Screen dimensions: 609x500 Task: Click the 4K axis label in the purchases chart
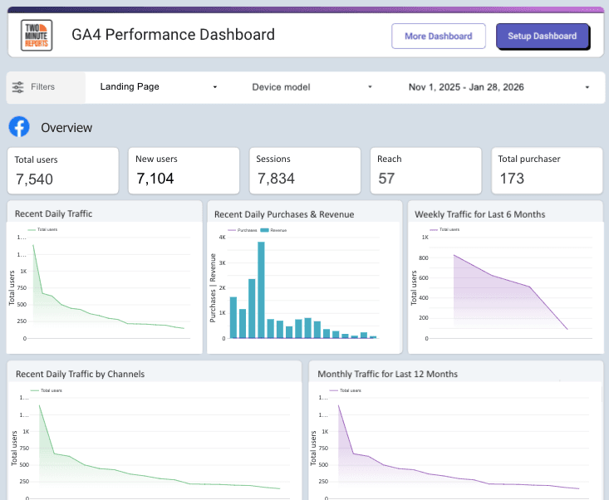(x=222, y=238)
